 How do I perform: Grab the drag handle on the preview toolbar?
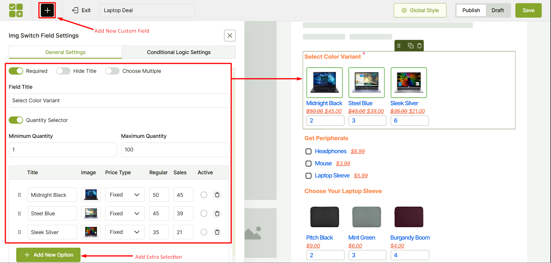(x=399, y=45)
